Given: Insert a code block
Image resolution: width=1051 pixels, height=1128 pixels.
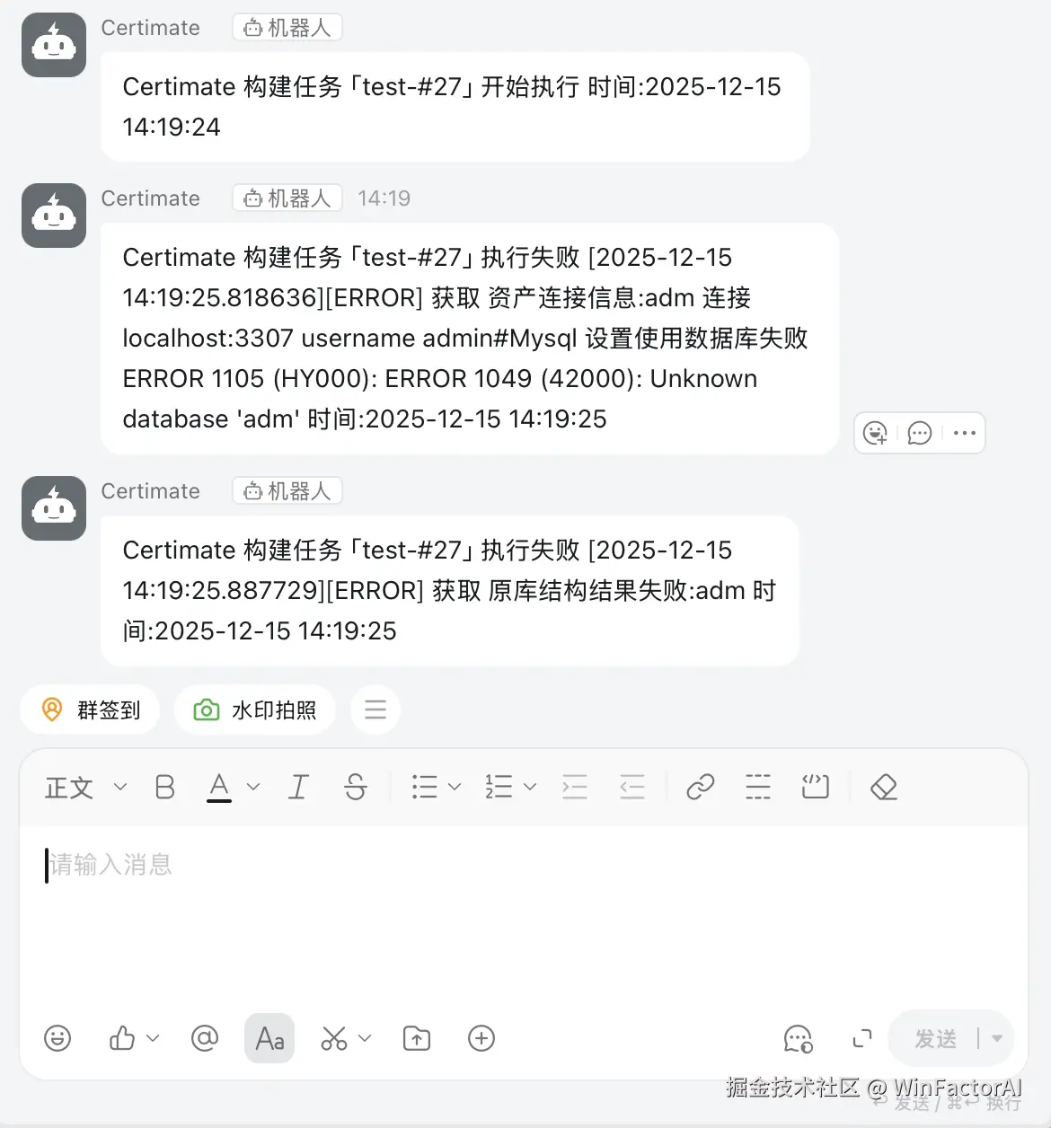Looking at the screenshot, I should point(814,787).
